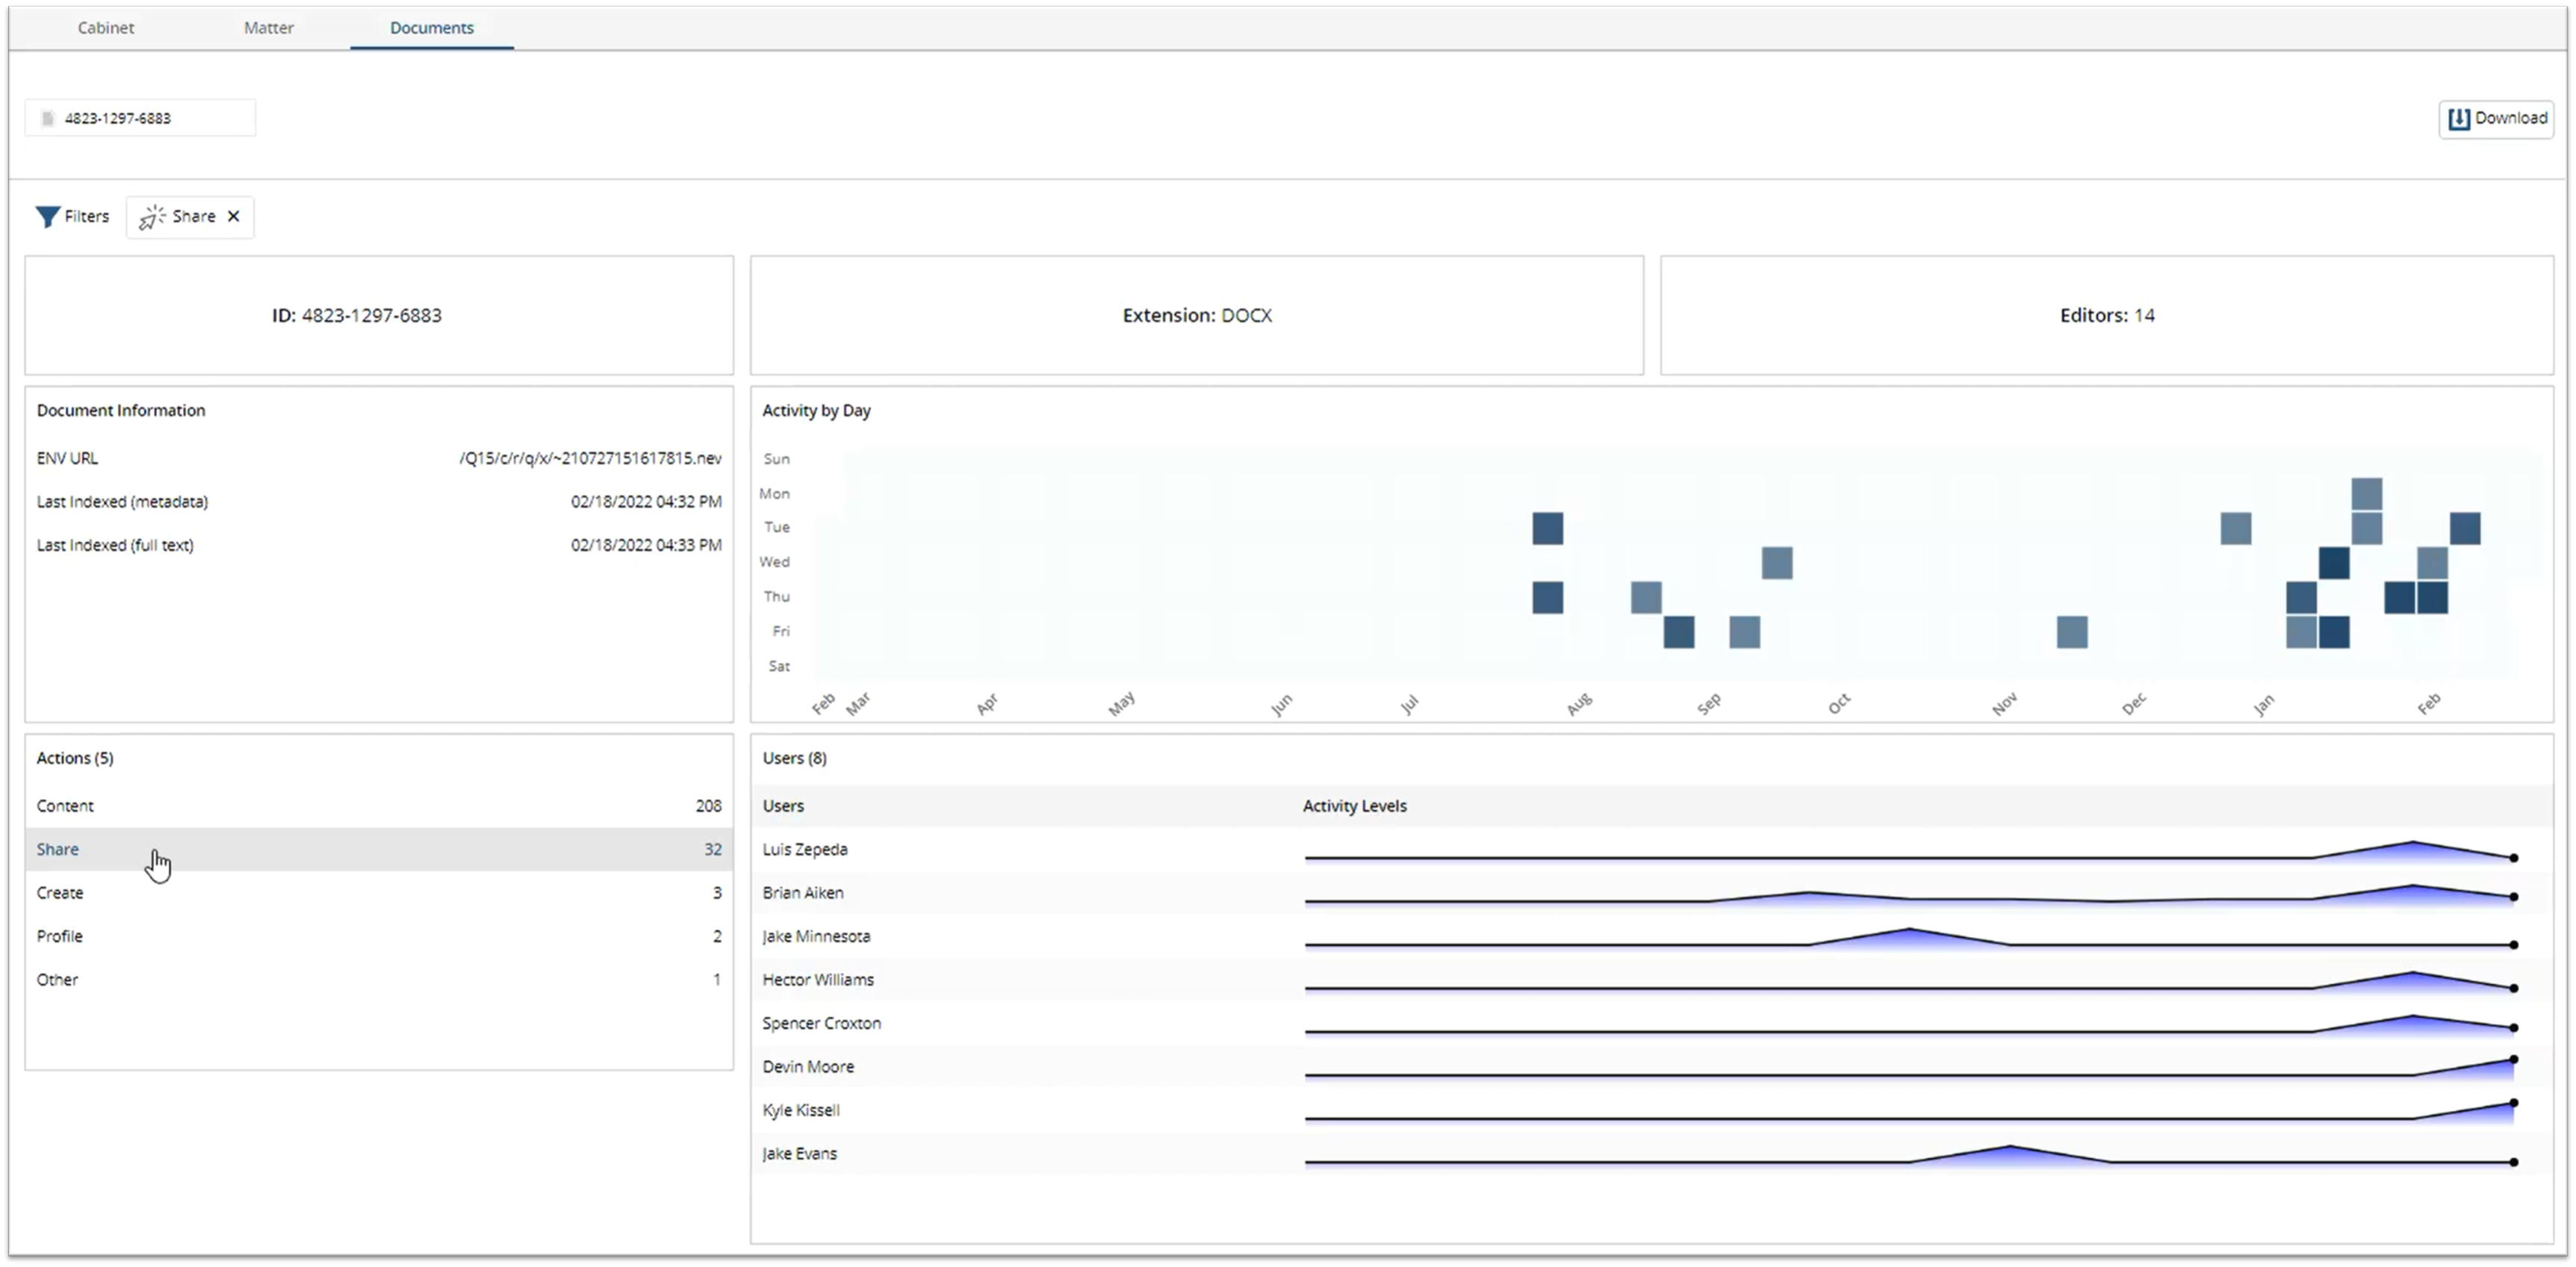Switch to the Matter tab
Image resolution: width=2576 pixels, height=1267 pixels.
click(x=268, y=28)
